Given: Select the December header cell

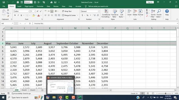Looking at the screenshot, I should (x=103, y=43).
